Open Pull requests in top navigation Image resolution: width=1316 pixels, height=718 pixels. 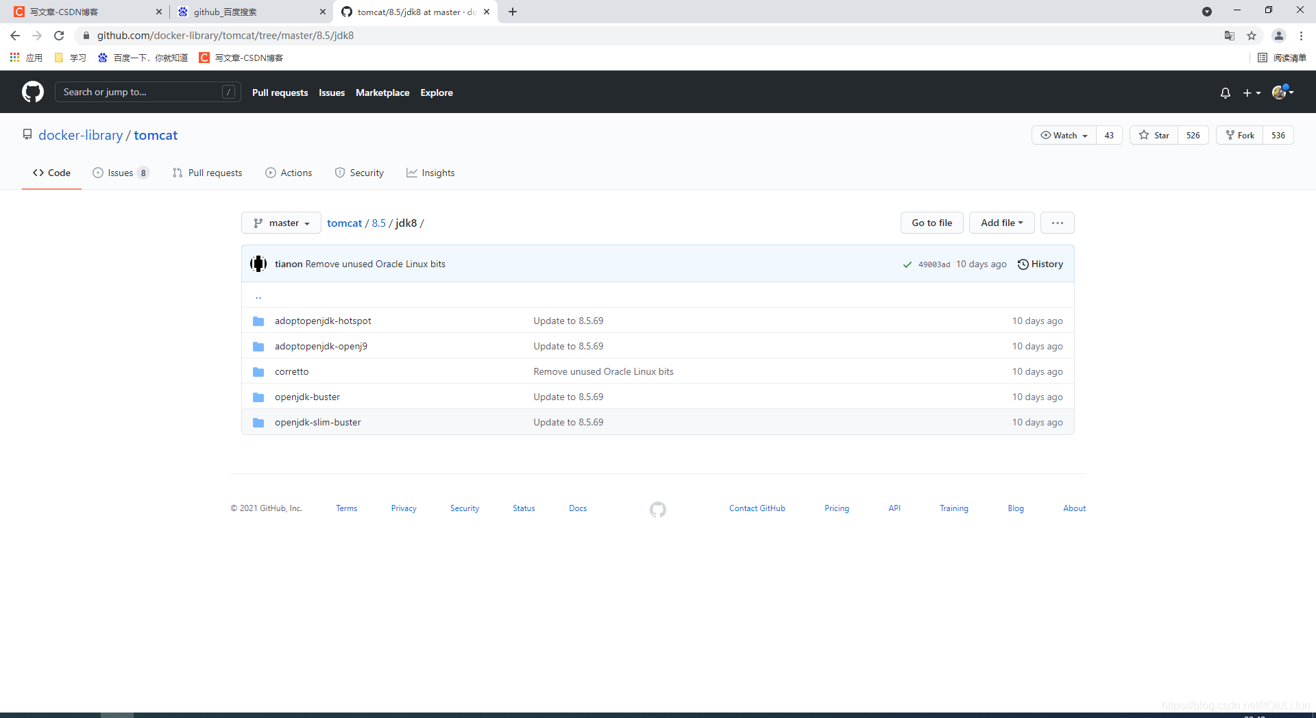[x=280, y=92]
